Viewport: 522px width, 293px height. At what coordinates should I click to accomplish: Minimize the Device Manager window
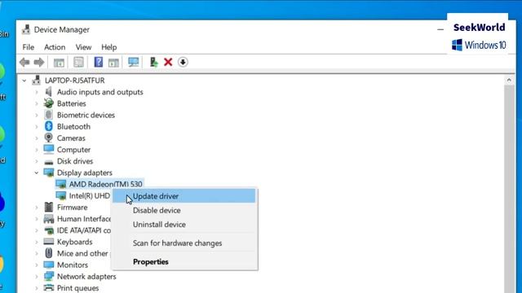pyautogui.click(x=440, y=29)
